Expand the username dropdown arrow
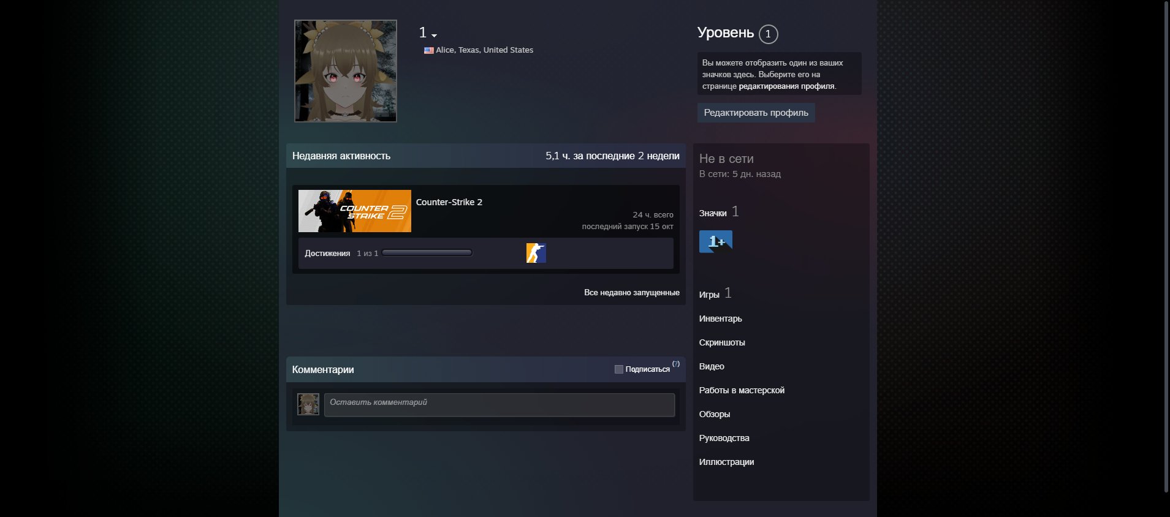 434,36
